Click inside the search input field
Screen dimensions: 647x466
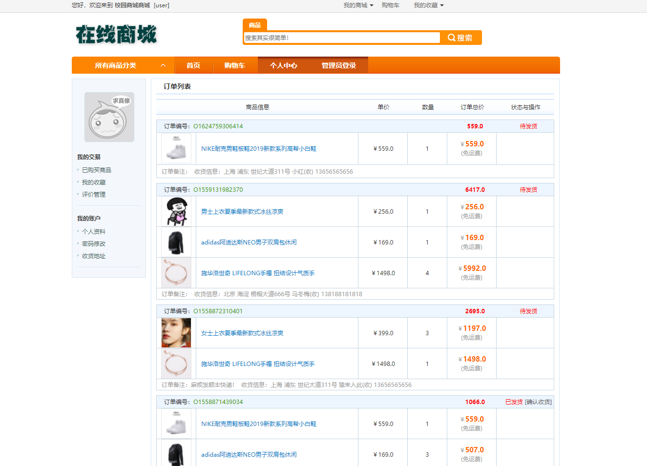[x=341, y=37]
